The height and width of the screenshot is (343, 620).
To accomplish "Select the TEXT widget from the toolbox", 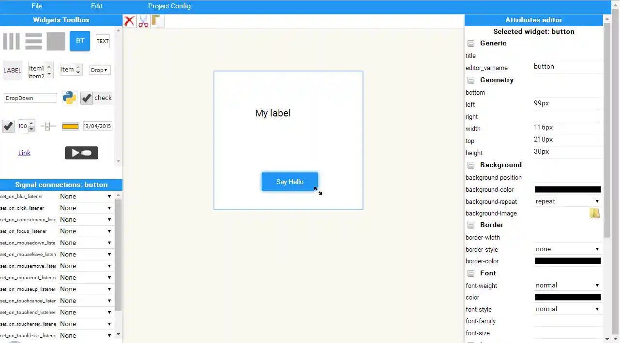I will click(102, 41).
